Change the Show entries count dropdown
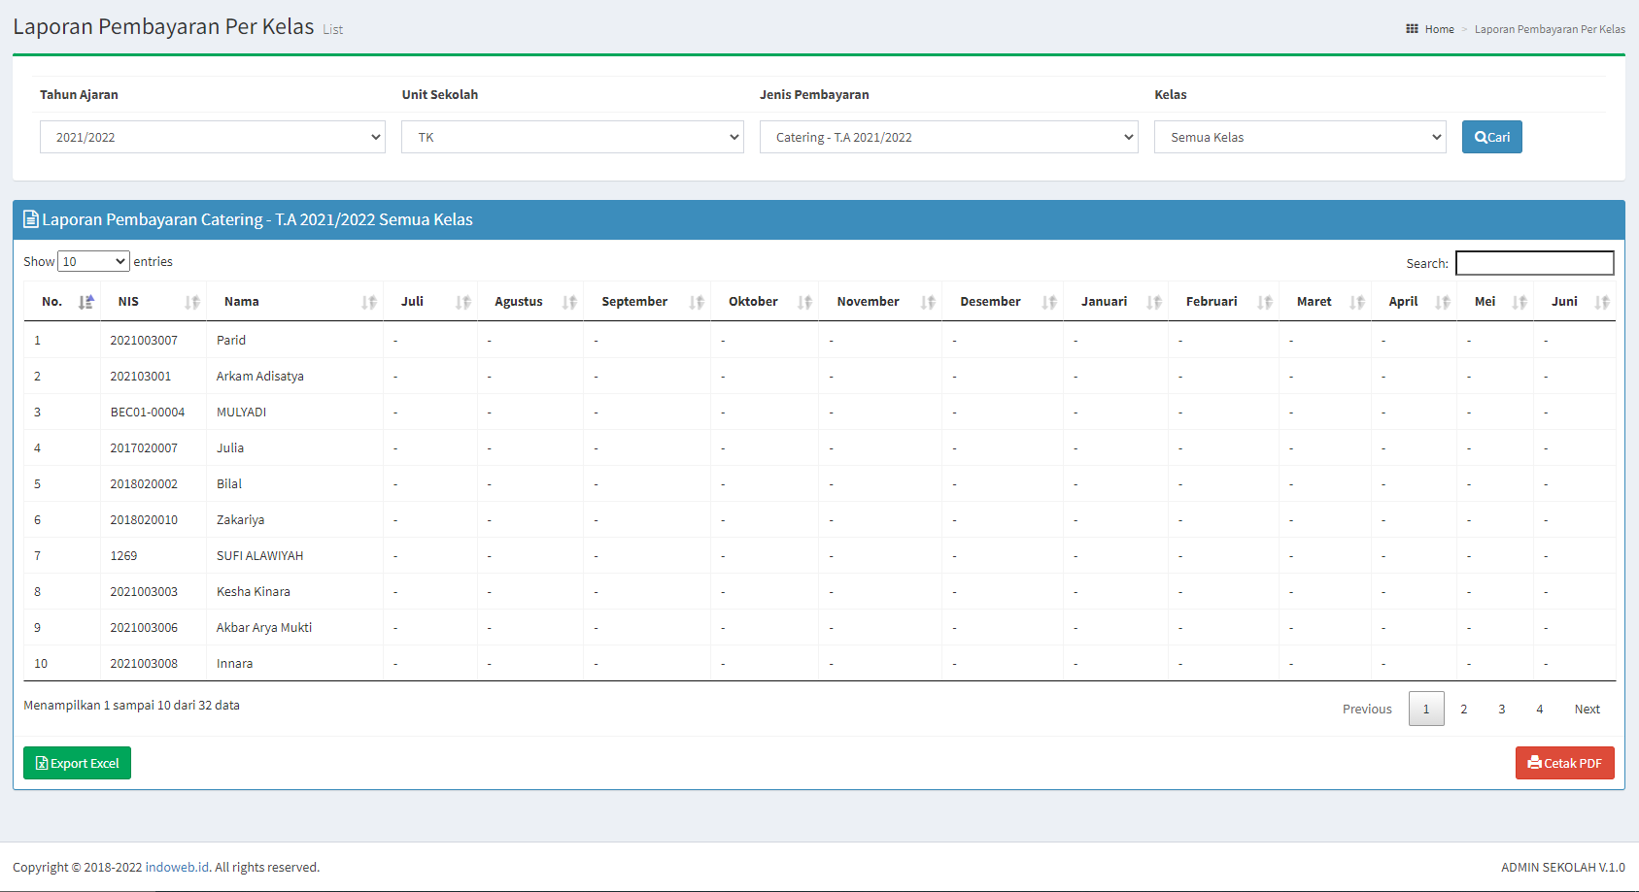 (x=94, y=261)
